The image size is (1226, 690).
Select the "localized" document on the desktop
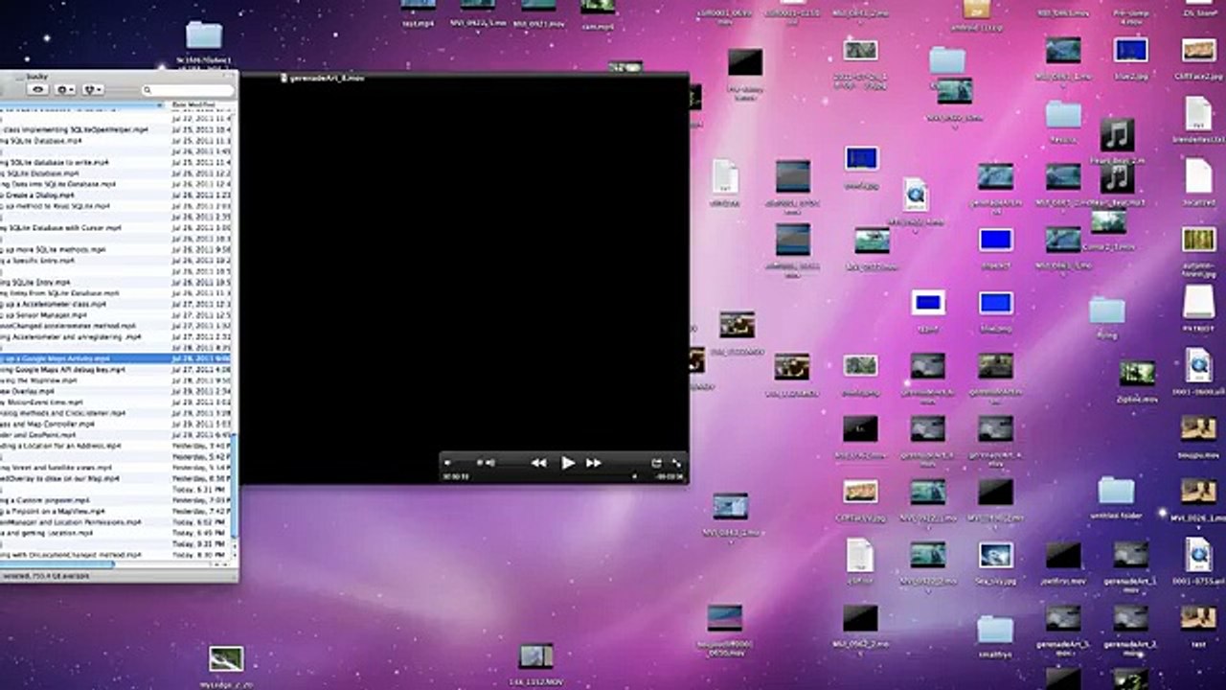pyautogui.click(x=1199, y=177)
